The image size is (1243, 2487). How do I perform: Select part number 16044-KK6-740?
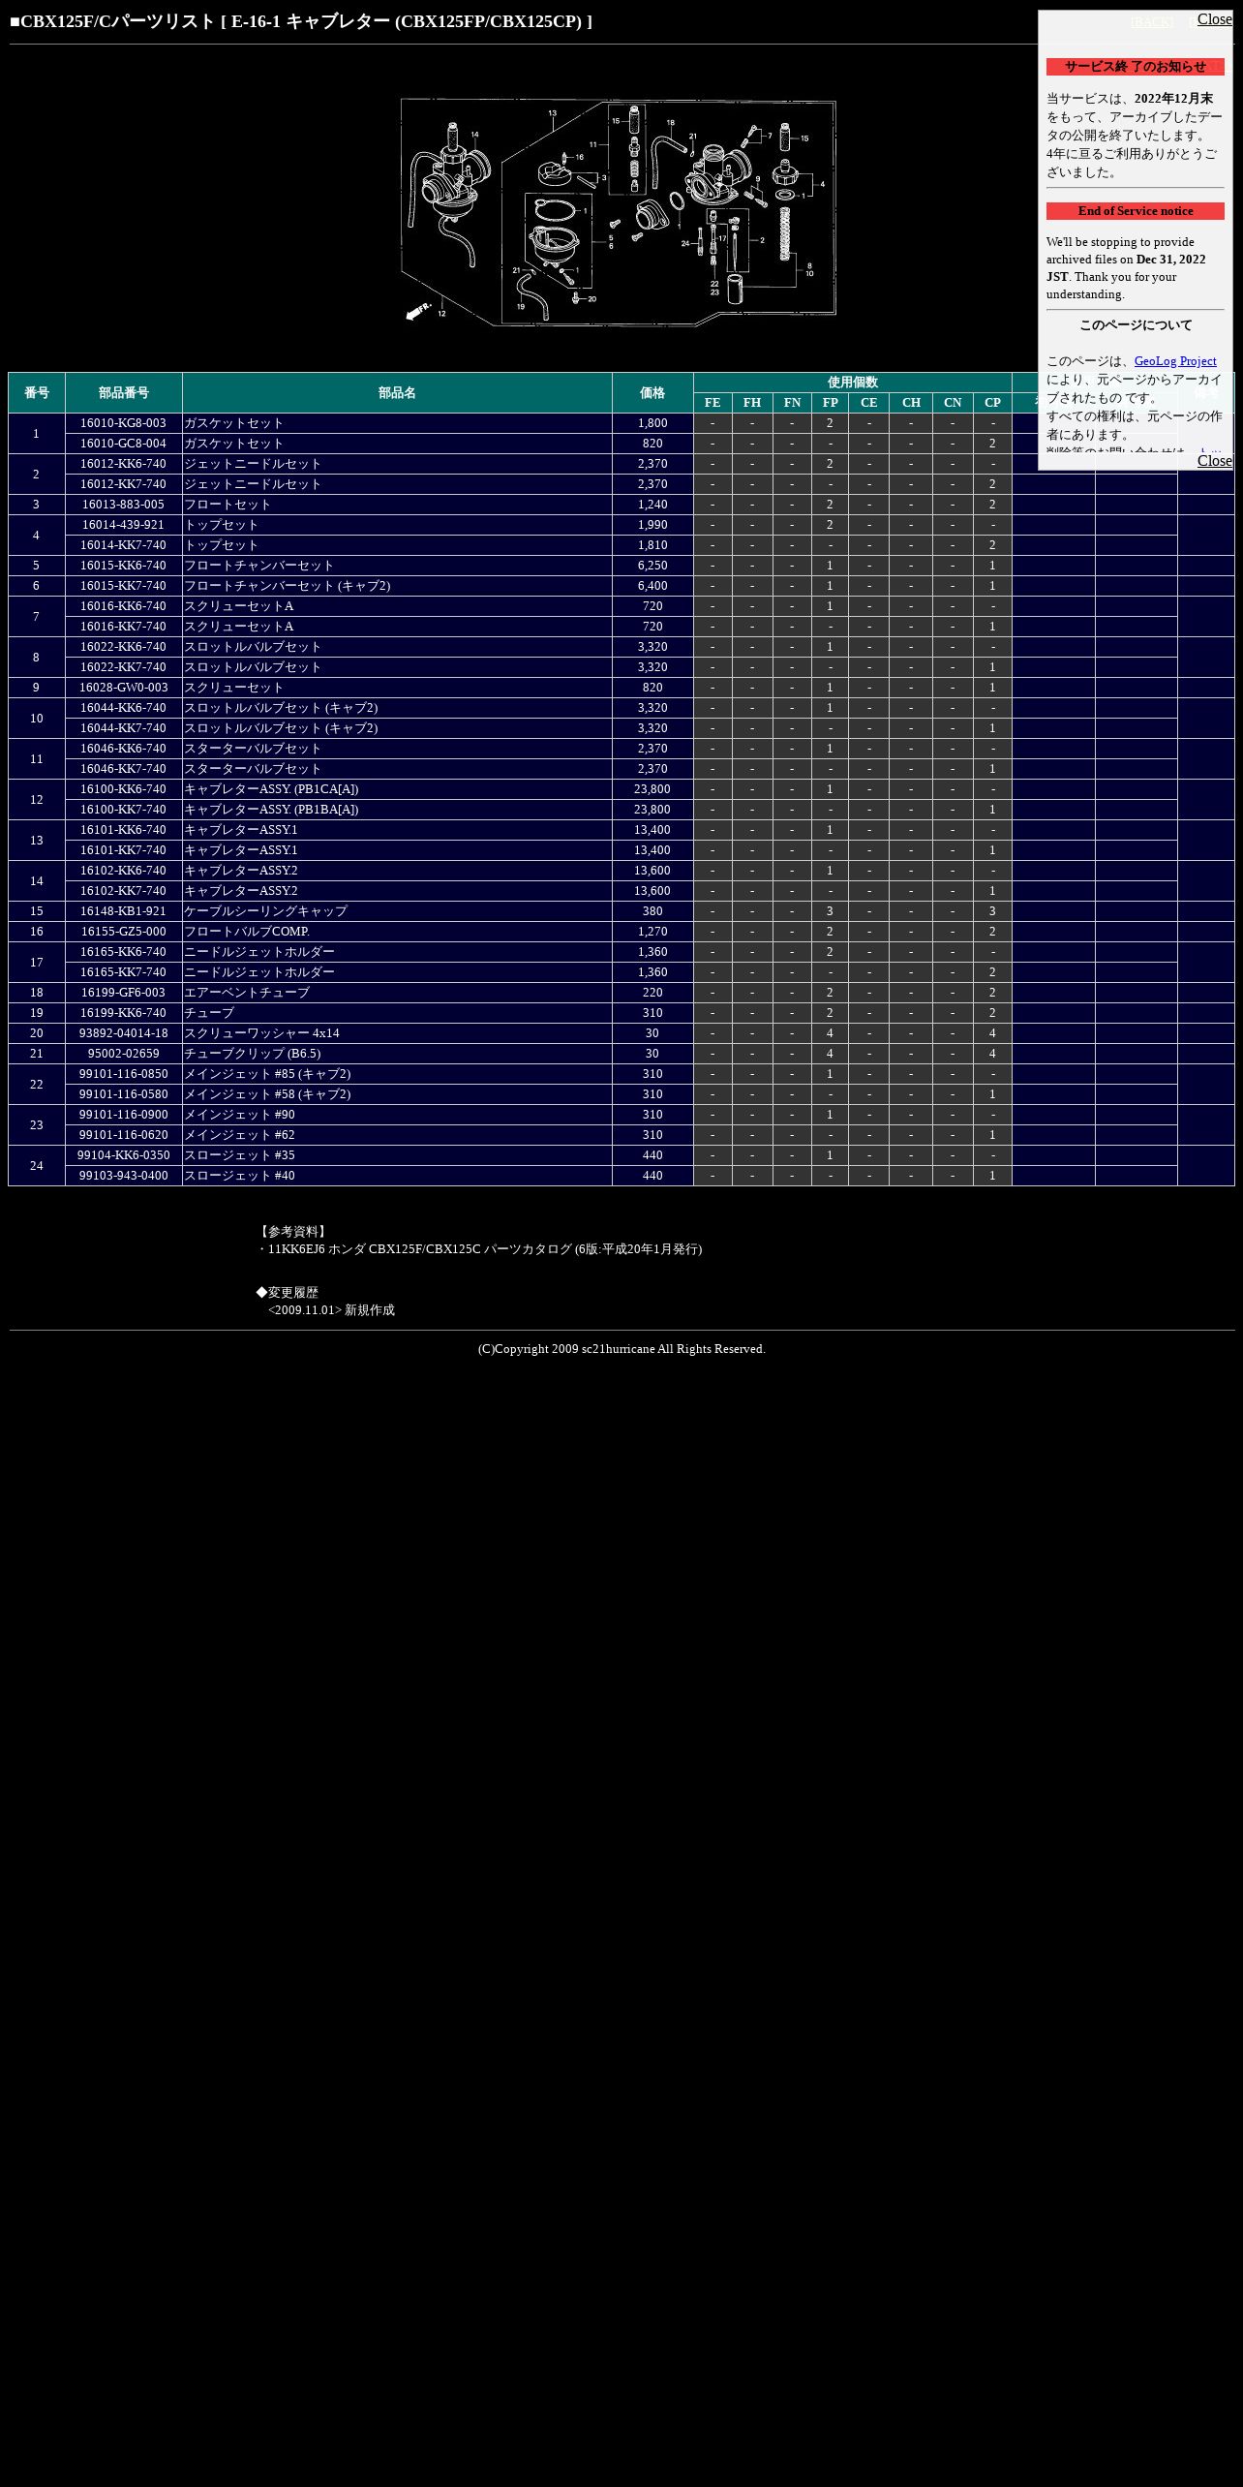(123, 708)
